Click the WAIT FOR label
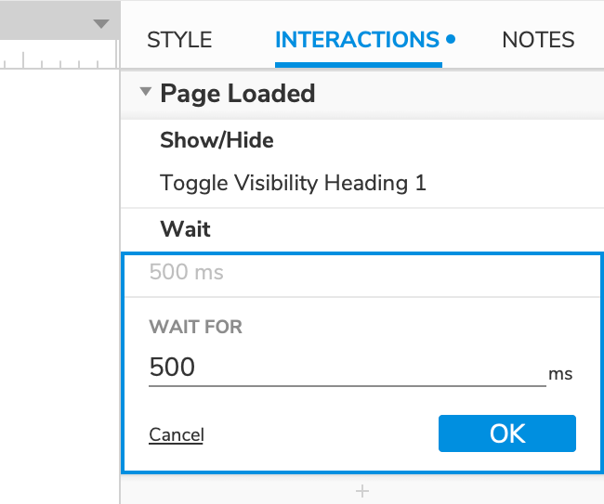The image size is (604, 504). (195, 327)
